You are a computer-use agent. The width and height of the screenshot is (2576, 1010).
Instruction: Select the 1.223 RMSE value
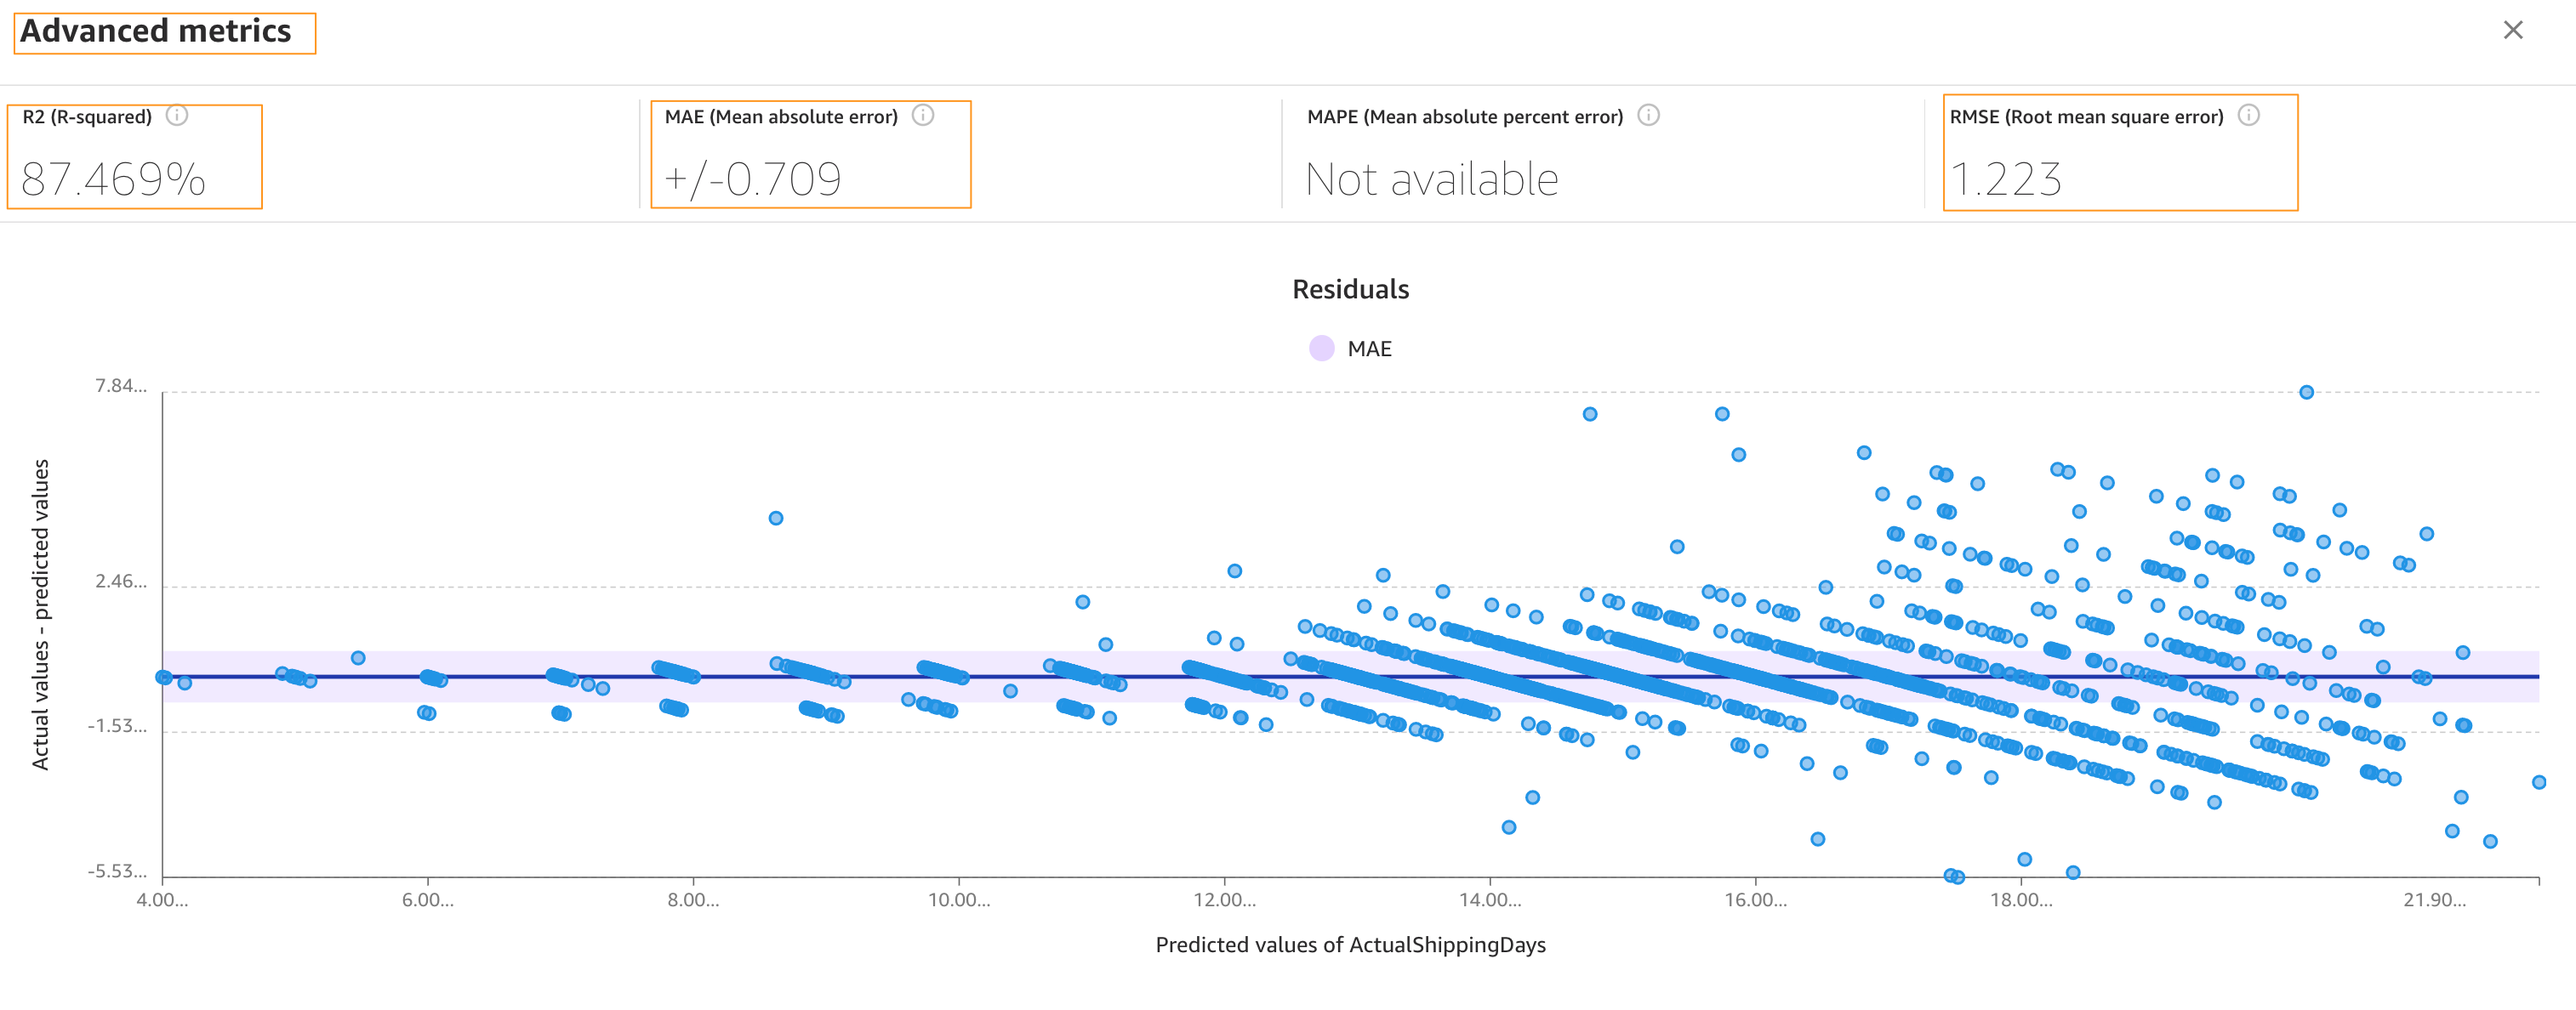coord(2005,180)
